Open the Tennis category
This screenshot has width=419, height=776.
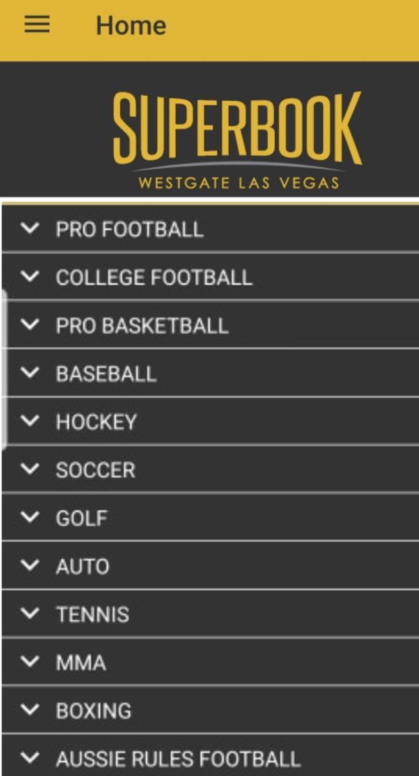pos(92,614)
